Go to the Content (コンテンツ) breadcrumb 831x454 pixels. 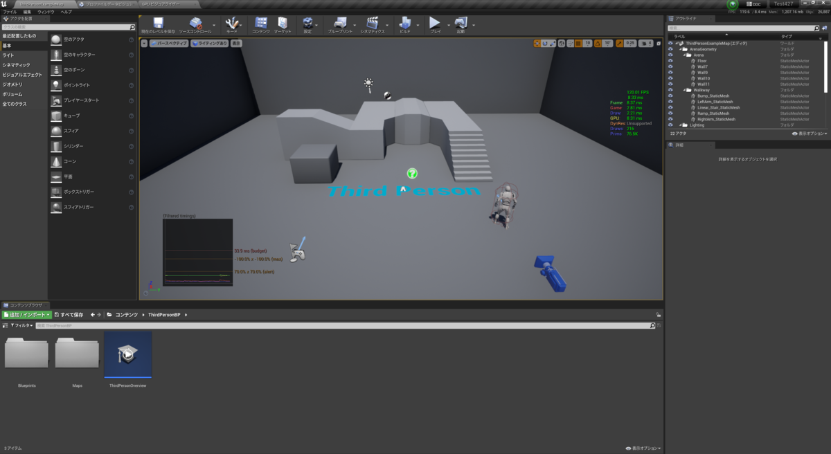126,314
